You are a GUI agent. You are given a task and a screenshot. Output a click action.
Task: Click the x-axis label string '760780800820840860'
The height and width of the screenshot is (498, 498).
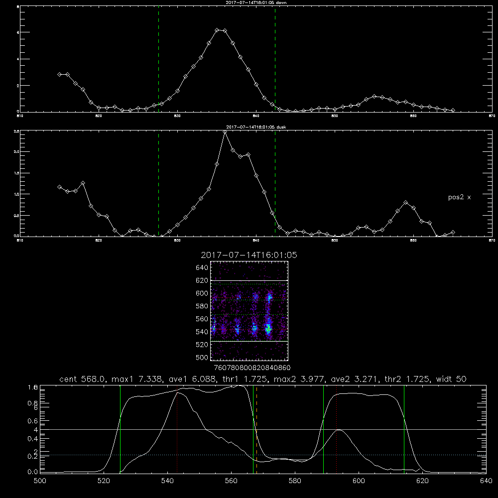click(252, 368)
